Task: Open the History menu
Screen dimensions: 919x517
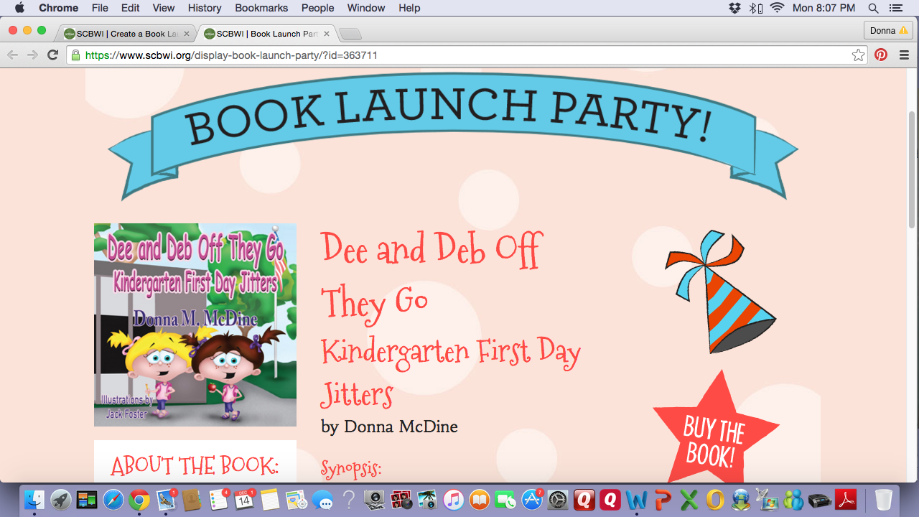Action: pos(205,8)
